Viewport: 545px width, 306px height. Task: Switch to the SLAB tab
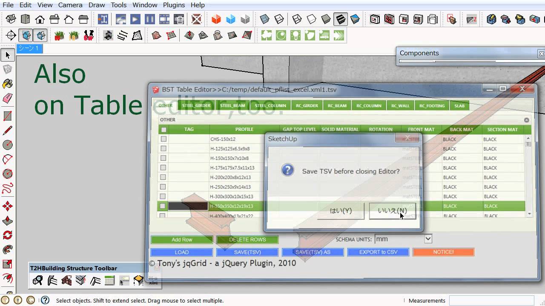pyautogui.click(x=459, y=105)
